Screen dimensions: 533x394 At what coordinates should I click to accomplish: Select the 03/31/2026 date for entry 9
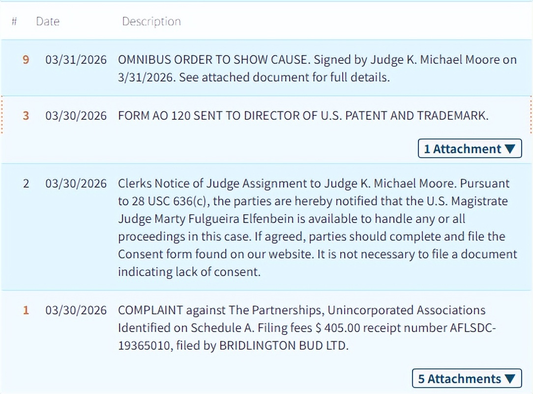pyautogui.click(x=76, y=60)
